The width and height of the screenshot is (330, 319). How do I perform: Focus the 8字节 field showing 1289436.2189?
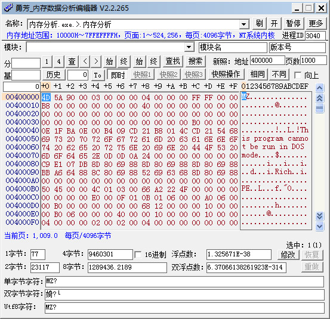[127, 267]
